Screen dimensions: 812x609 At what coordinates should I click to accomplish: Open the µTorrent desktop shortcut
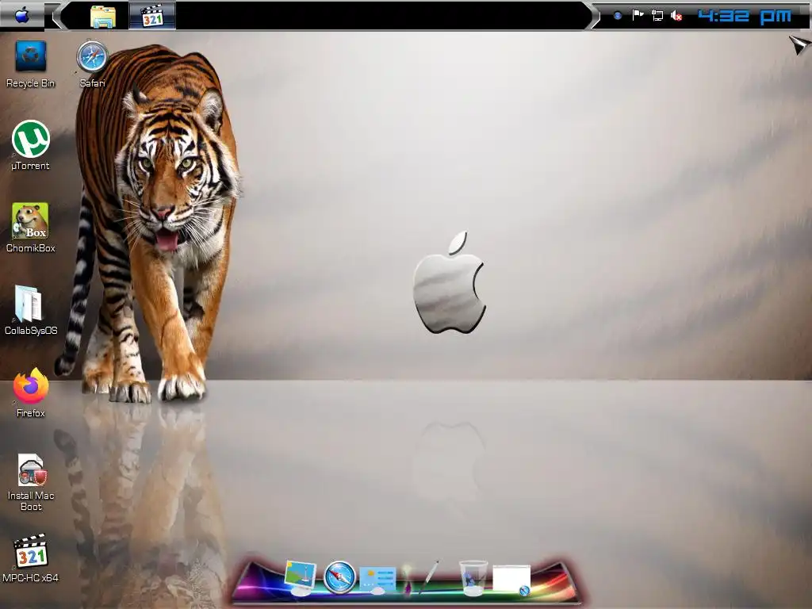pyautogui.click(x=31, y=139)
